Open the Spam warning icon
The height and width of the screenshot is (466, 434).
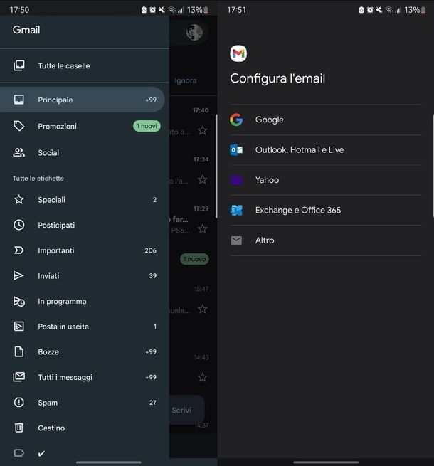tap(19, 403)
